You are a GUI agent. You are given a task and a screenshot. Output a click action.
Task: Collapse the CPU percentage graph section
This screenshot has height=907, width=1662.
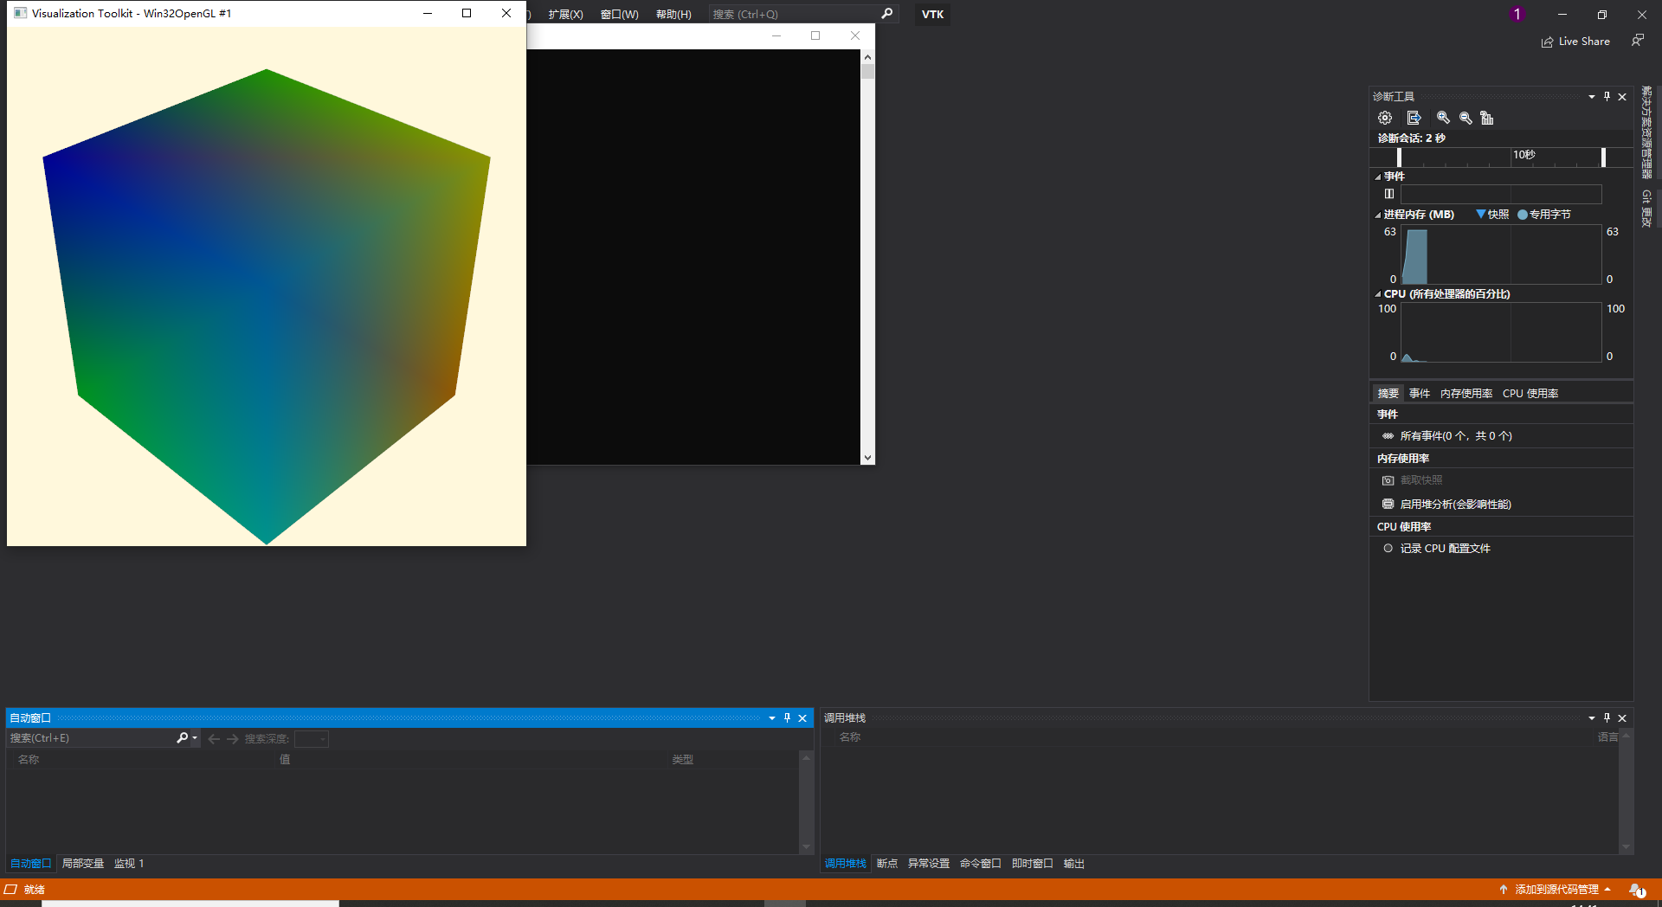(1378, 294)
